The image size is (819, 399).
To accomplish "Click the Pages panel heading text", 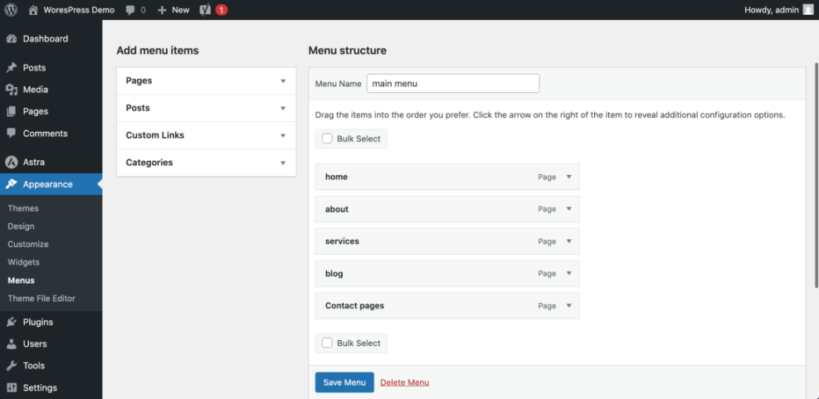I will tap(139, 81).
